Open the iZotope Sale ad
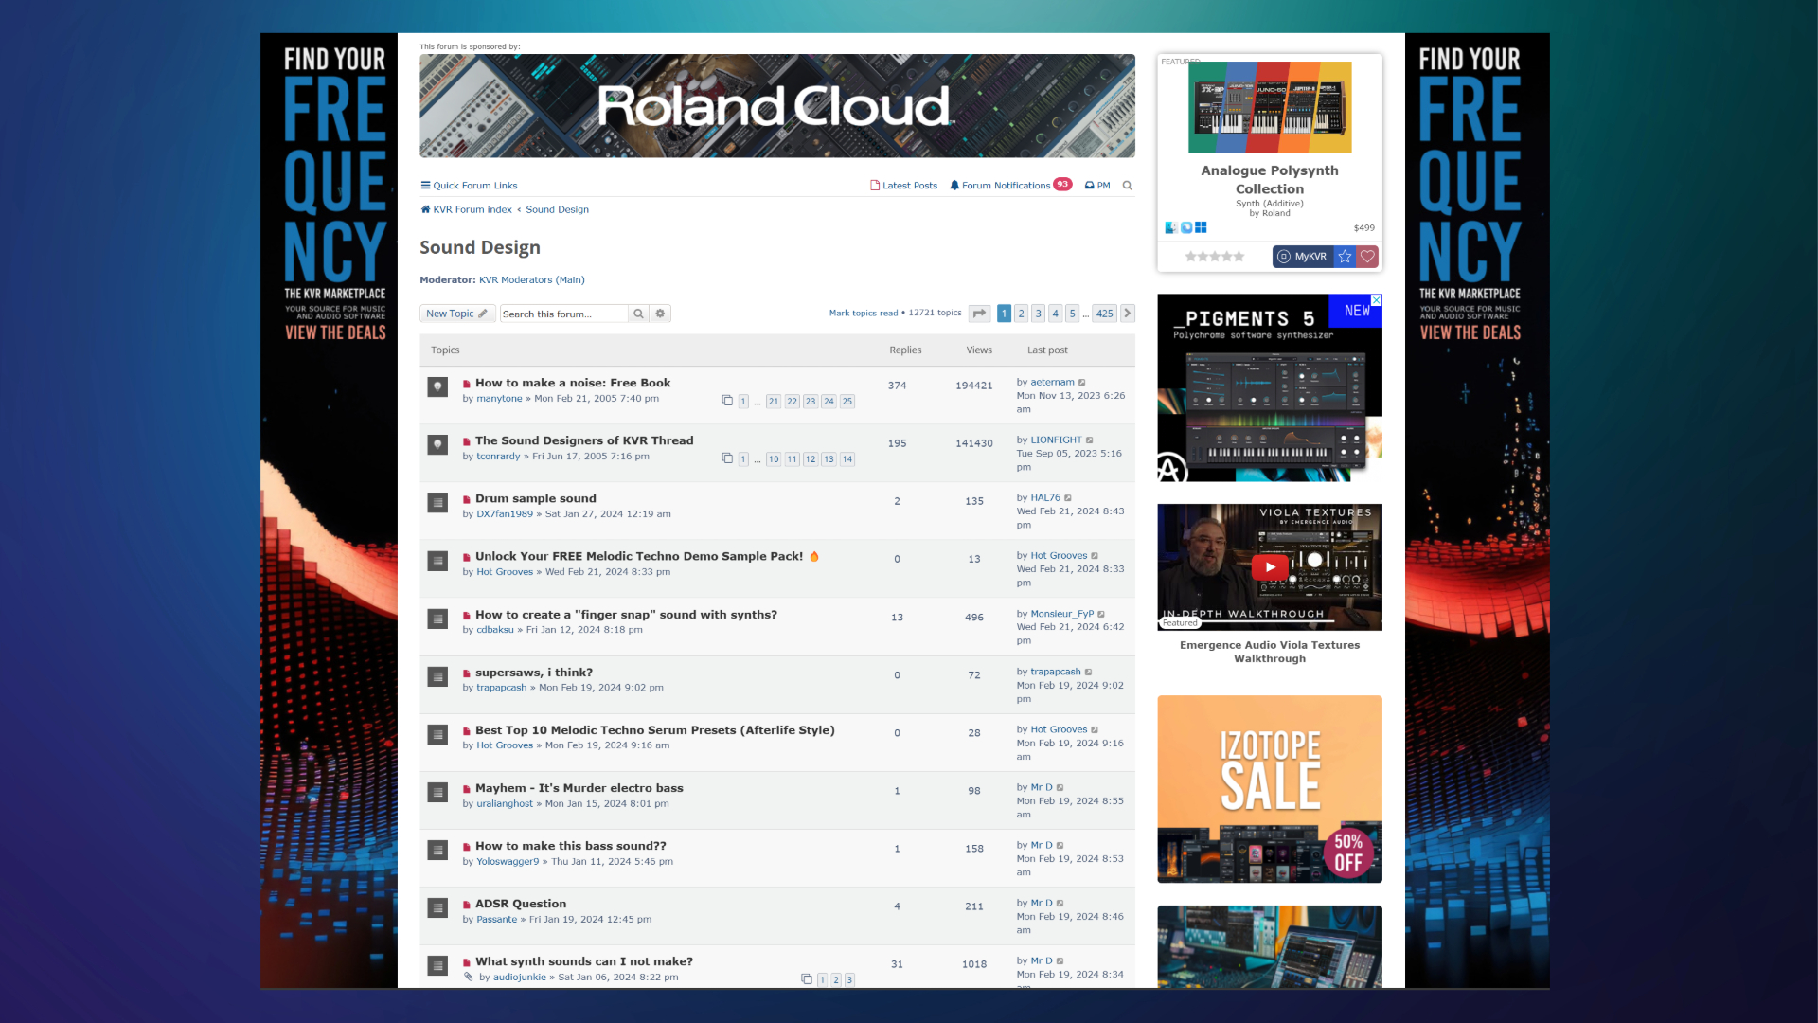This screenshot has height=1023, width=1818. click(1270, 790)
